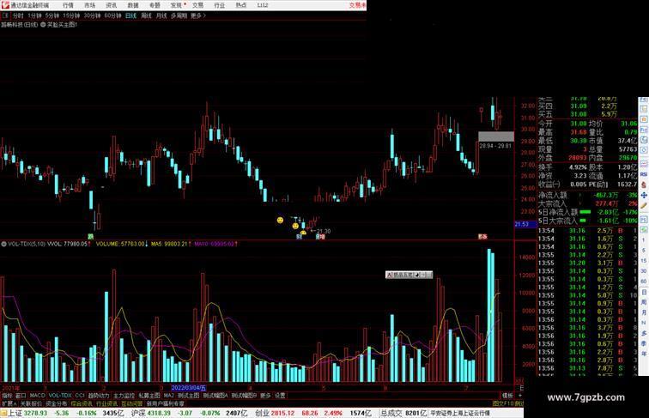
Task: Select the MACD indicator tab
Action: [x=37, y=396]
